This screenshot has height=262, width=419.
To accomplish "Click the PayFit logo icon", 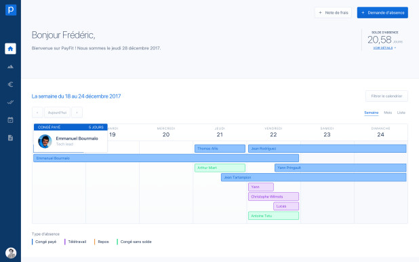I will (11, 10).
